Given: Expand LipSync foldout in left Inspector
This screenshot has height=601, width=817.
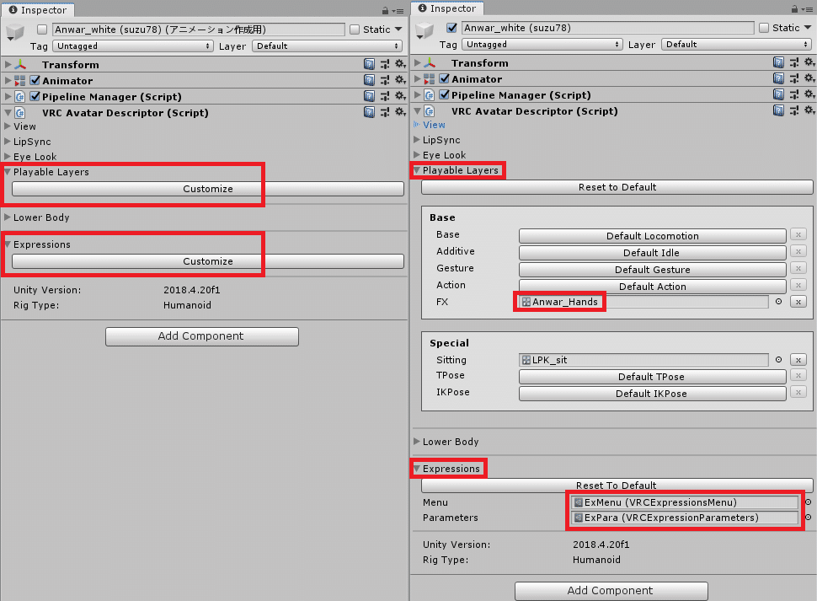Looking at the screenshot, I should [x=8, y=142].
